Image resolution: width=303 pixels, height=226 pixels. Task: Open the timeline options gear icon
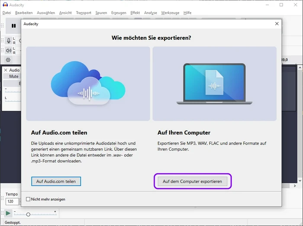coord(8,60)
